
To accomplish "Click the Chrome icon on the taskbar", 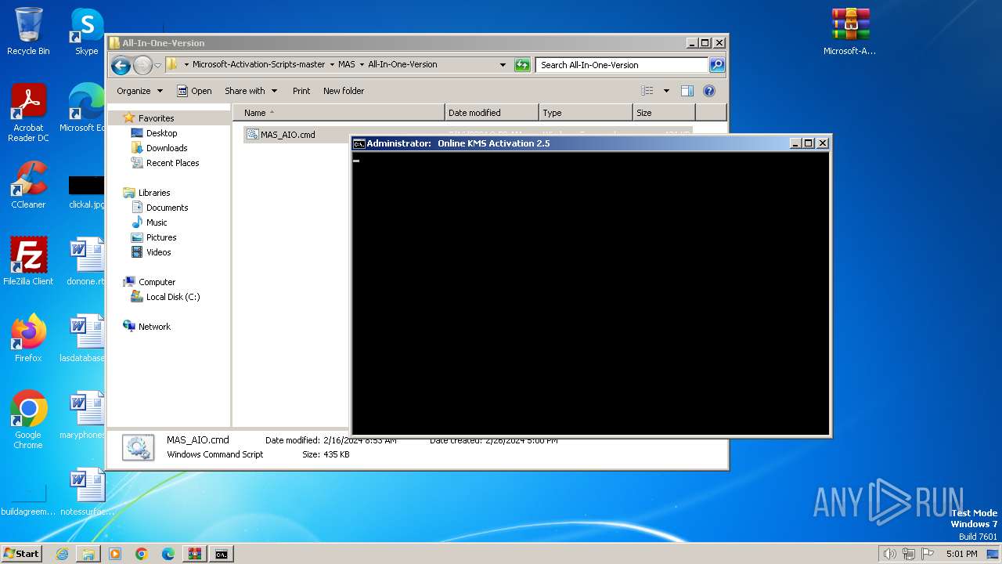I will click(142, 554).
